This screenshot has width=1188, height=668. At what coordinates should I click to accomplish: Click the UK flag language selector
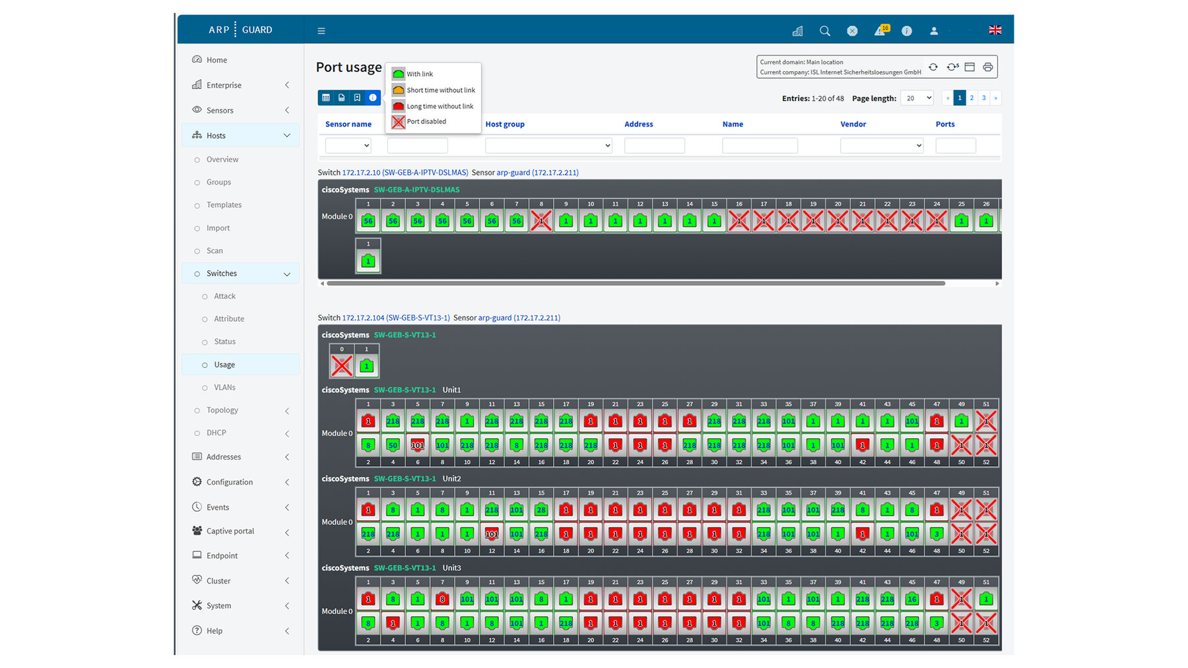[995, 30]
